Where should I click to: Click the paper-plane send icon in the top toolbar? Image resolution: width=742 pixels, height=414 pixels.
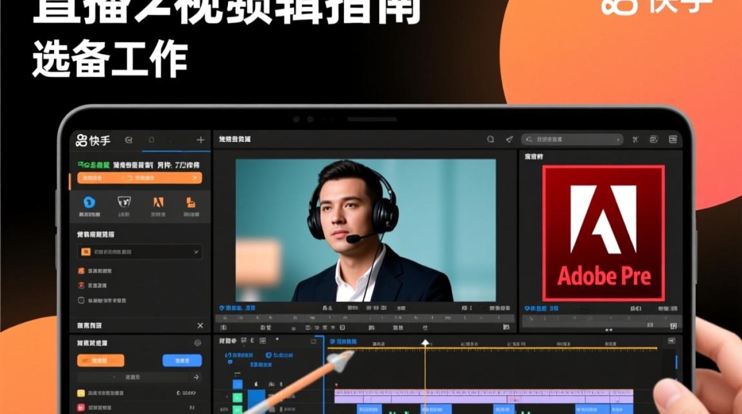(509, 140)
